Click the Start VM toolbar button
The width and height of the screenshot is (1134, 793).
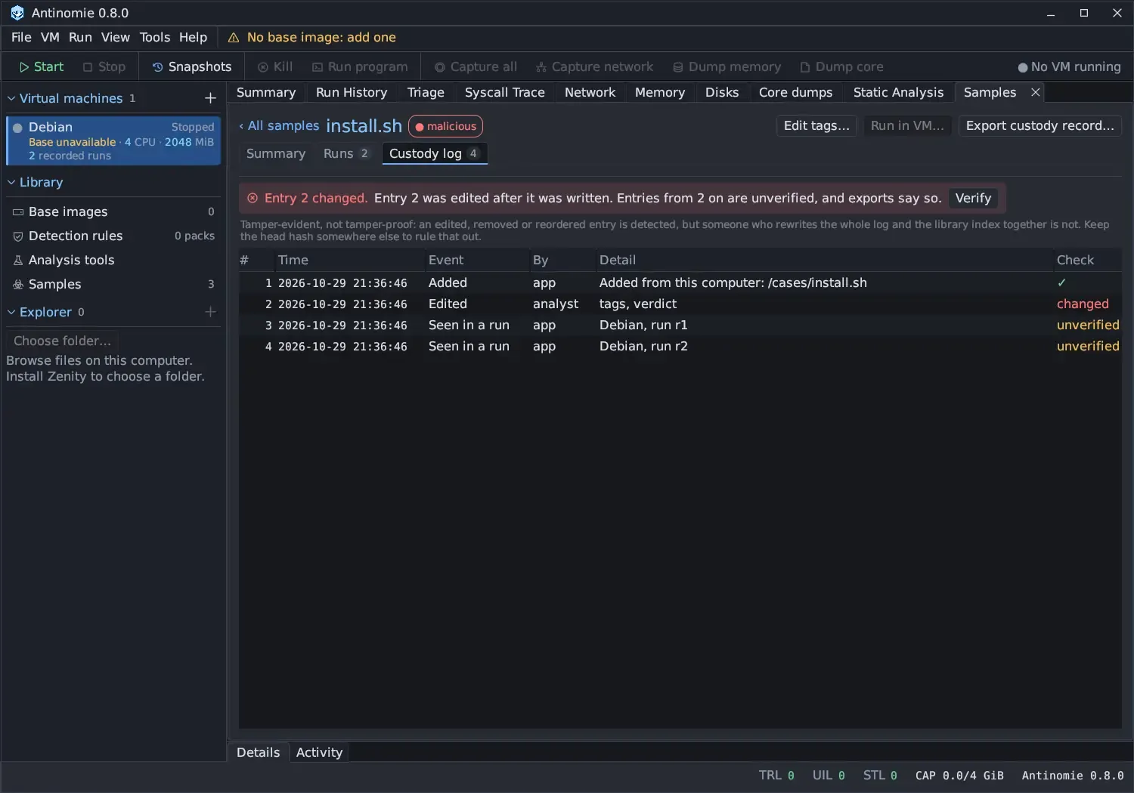42,66
